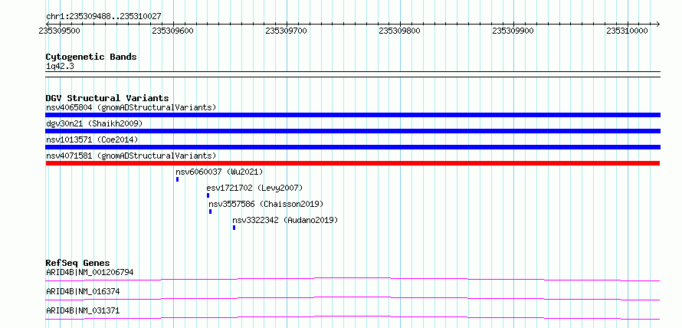Click the DGV Structural Variants track title

pyautogui.click(x=107, y=98)
